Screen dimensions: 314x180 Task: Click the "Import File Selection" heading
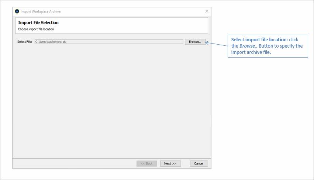pyautogui.click(x=38, y=23)
